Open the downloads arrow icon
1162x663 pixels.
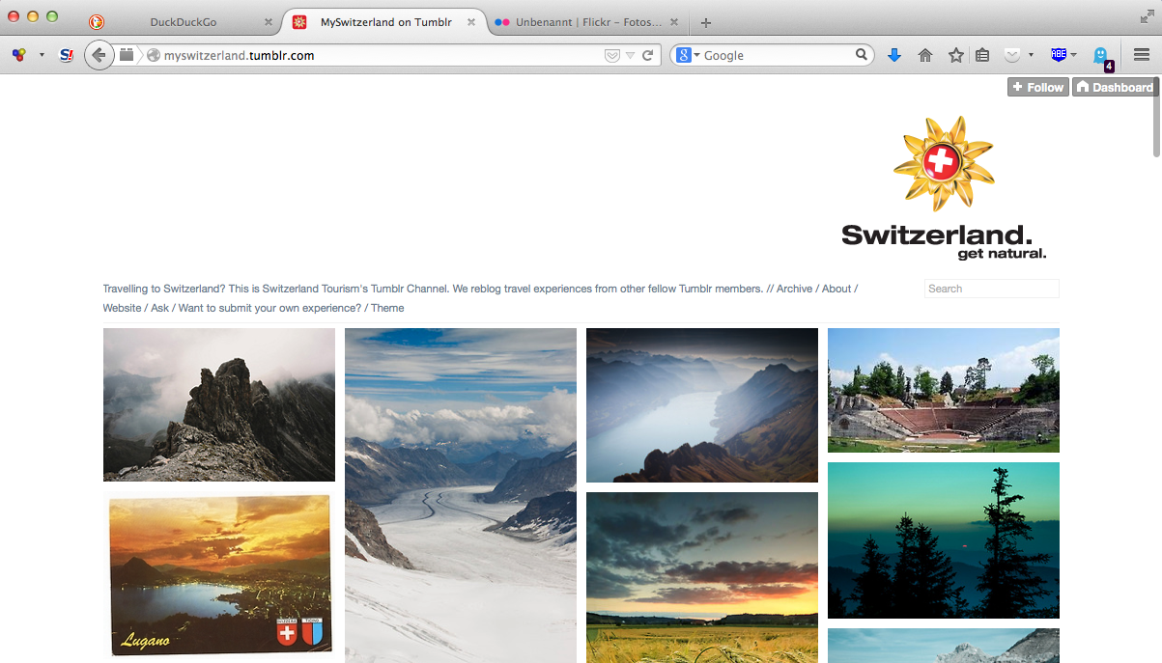pyautogui.click(x=894, y=55)
